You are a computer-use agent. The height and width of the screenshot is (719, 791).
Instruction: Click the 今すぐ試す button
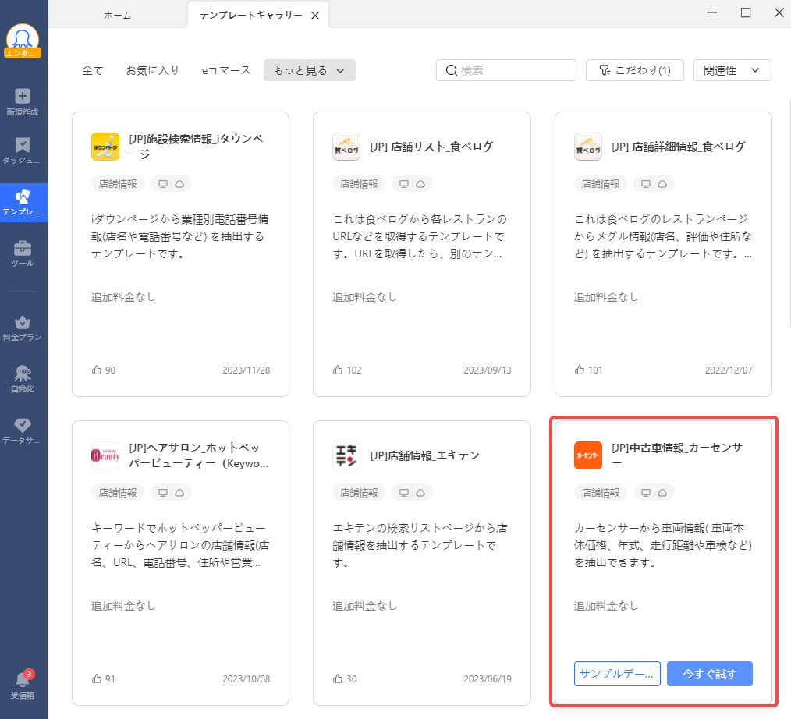709,674
